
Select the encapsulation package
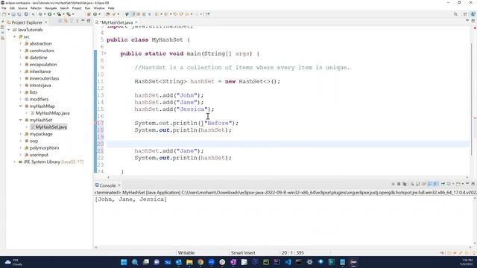pyautogui.click(x=43, y=65)
